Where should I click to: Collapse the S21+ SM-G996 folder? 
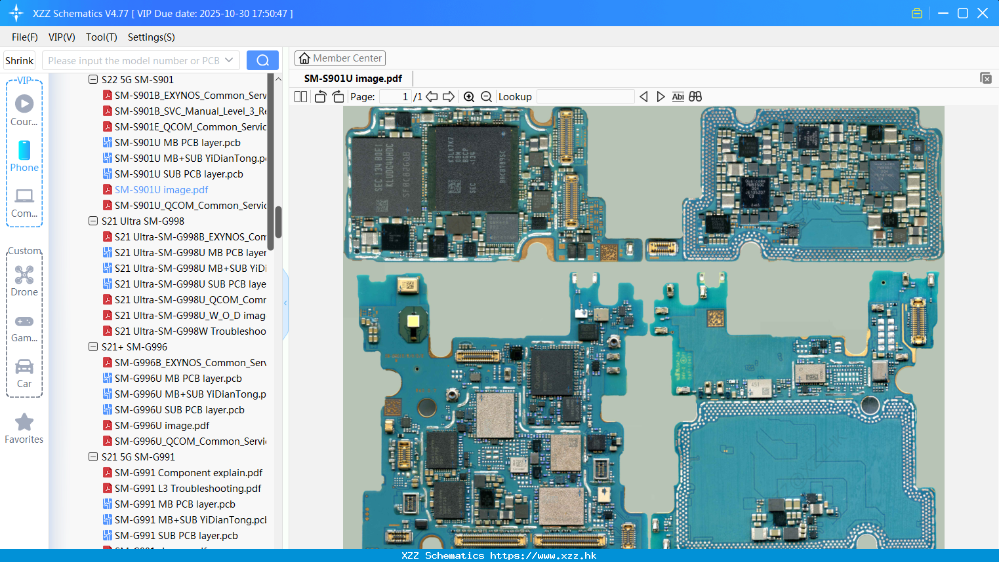93,347
